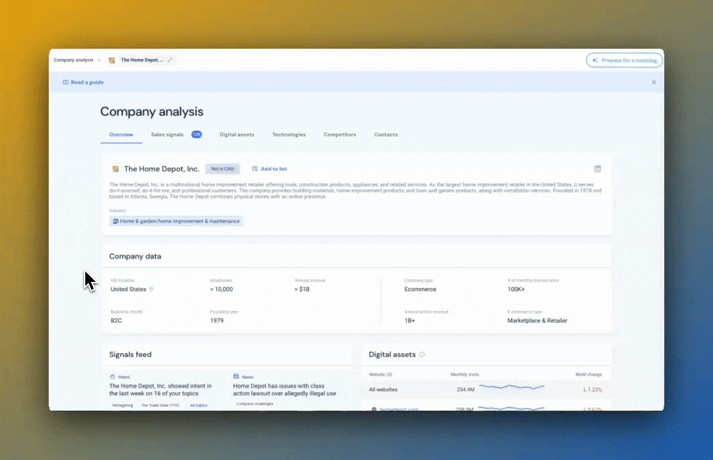Viewport: 713px width, 460px height.
Task: Click the Company challenges tag
Action: click(x=255, y=404)
